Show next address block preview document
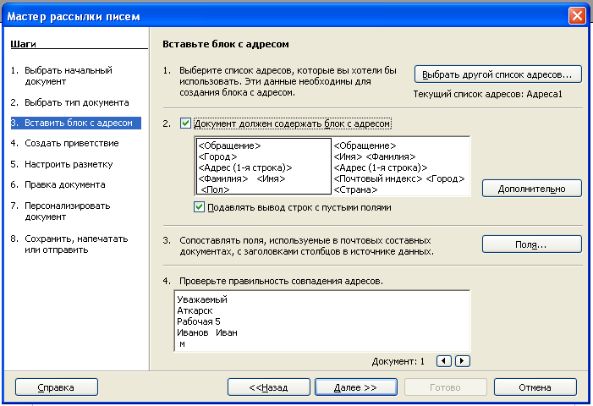 point(462,361)
